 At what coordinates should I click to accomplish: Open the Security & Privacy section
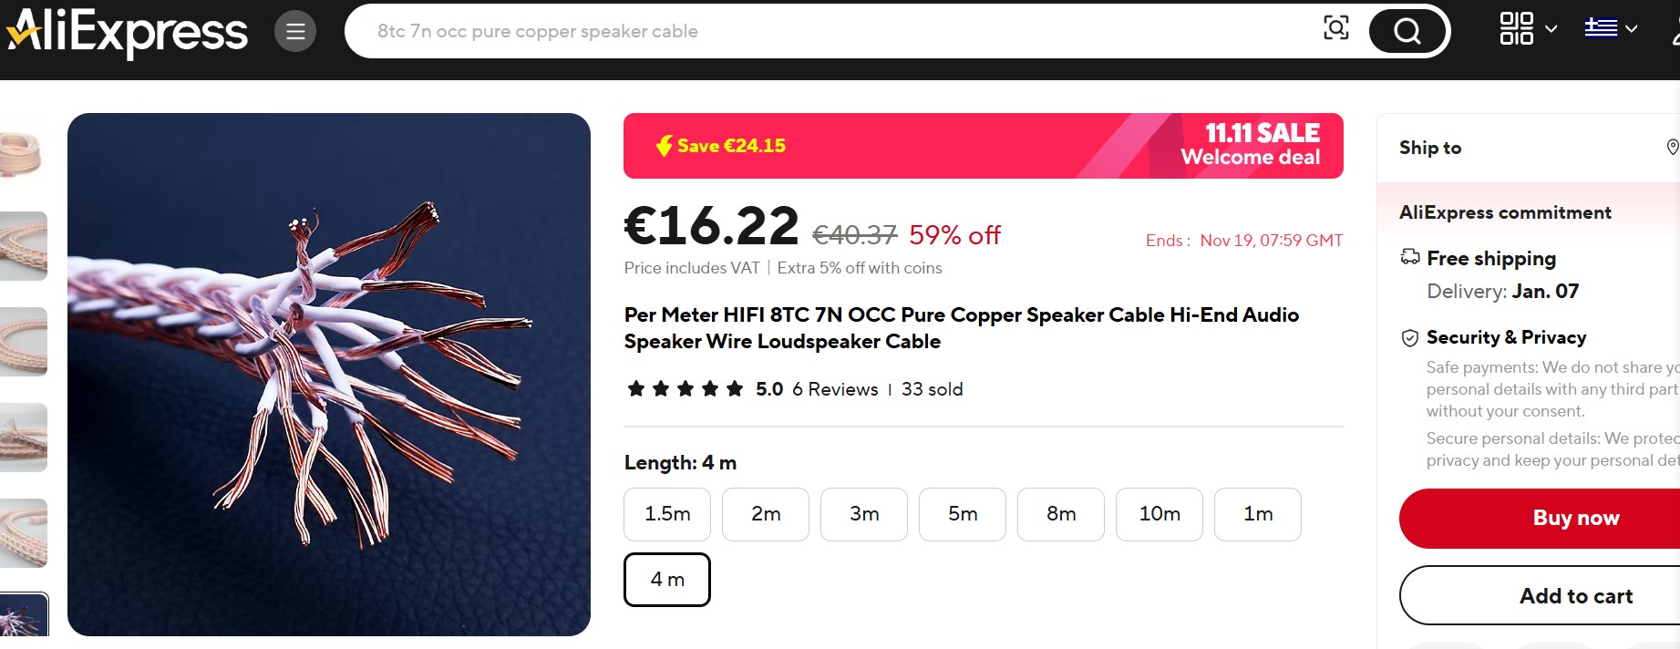click(1506, 337)
